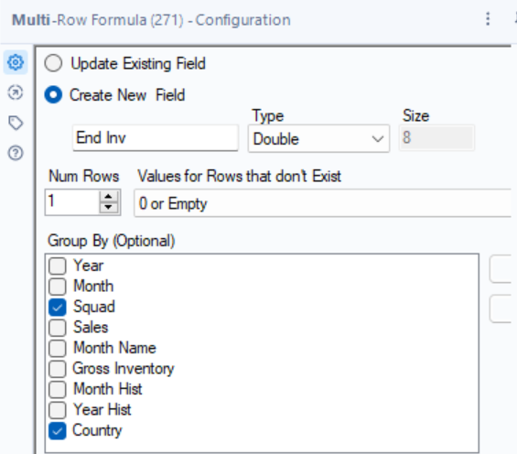The width and height of the screenshot is (517, 454).
Task: Increase Num Rows with up arrow
Action: tap(109, 197)
